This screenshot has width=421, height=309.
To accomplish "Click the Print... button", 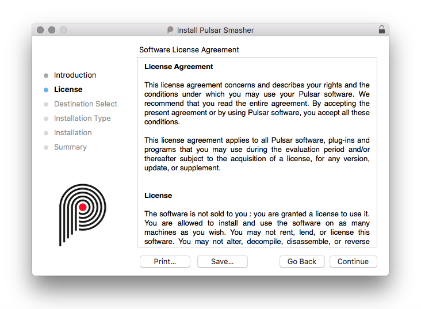I will (x=165, y=261).
